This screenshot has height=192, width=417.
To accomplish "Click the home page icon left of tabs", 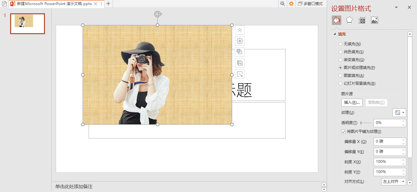I will 4,4.
